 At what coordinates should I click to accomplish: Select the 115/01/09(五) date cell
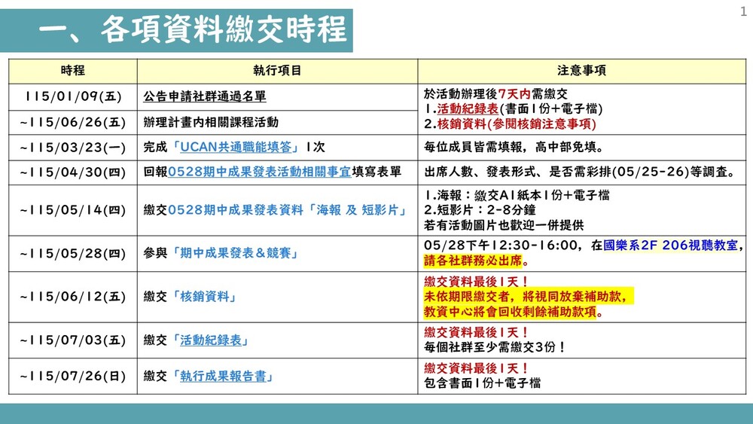pos(73,97)
